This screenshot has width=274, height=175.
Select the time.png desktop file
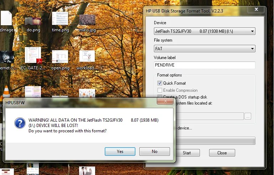[60, 22]
